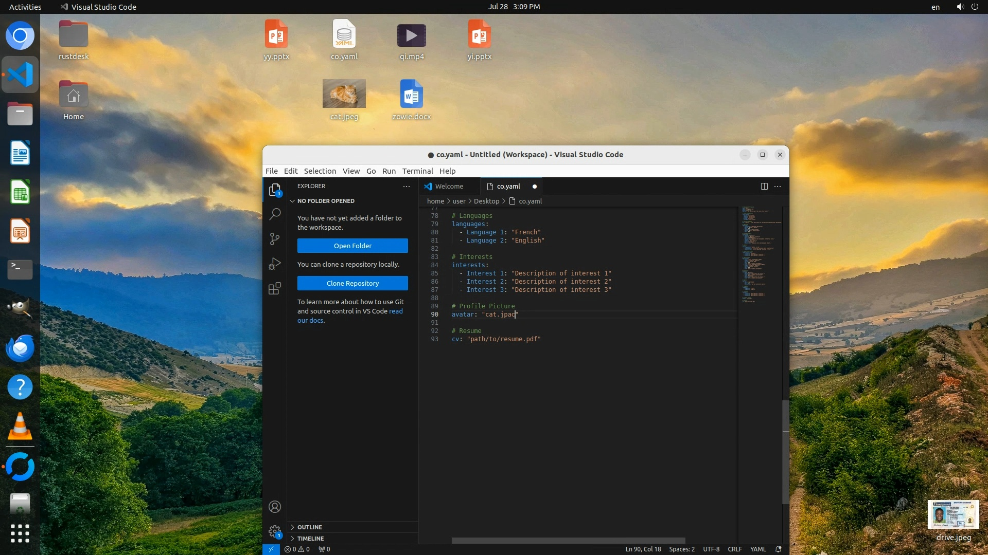
Task: Click the remote window status bar icon
Action: (271, 549)
